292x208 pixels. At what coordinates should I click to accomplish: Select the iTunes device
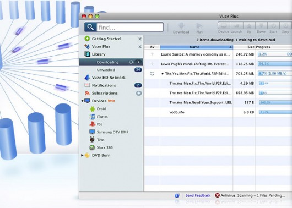(x=102, y=117)
